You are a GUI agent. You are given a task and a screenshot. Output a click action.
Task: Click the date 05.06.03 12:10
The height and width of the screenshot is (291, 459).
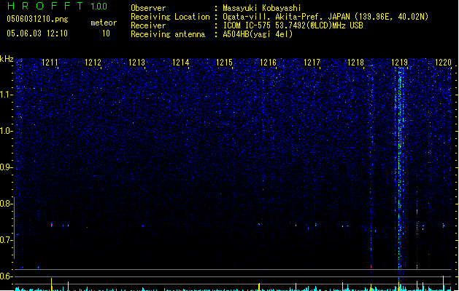pos(37,33)
